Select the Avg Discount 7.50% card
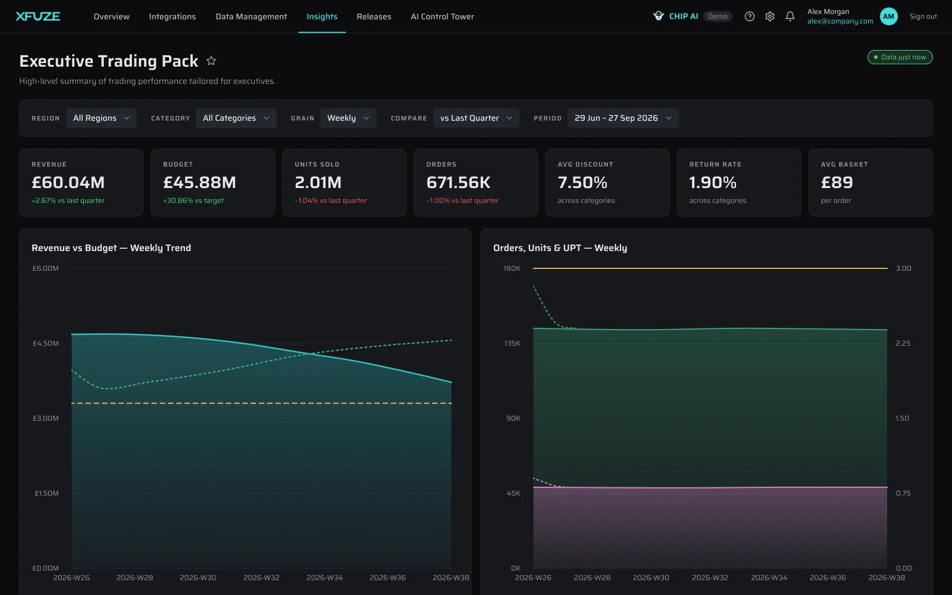The width and height of the screenshot is (952, 595). click(x=607, y=183)
